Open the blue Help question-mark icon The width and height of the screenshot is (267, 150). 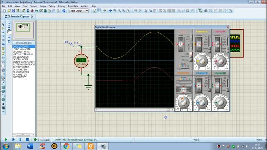coord(64,11)
